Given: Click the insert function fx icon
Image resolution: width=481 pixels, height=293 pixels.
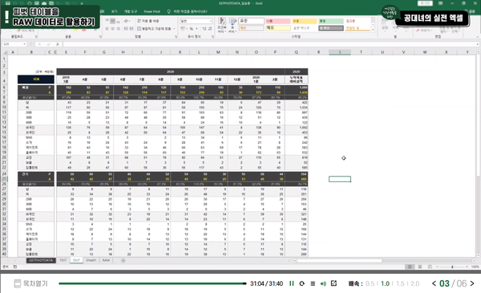Looking at the screenshot, I should pyautogui.click(x=58, y=44).
